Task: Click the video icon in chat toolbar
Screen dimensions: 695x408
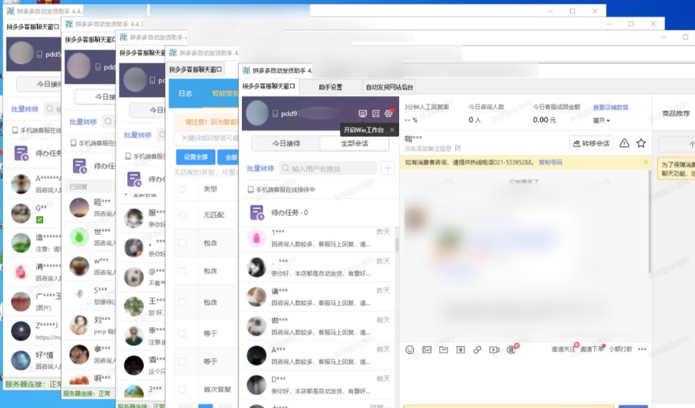Action: (x=494, y=350)
